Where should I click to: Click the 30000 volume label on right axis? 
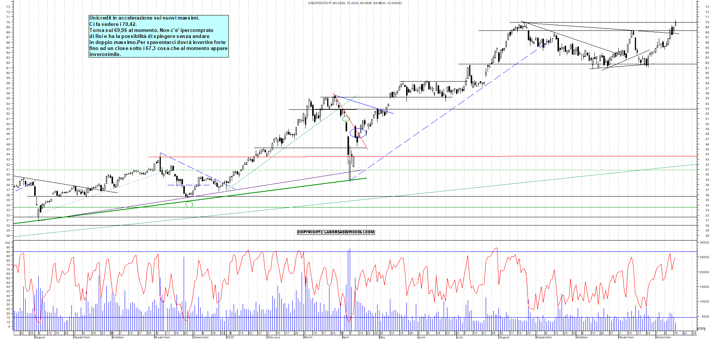(704, 243)
